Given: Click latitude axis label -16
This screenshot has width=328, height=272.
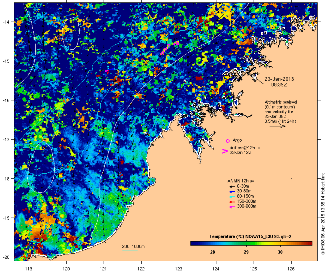Looking at the screenshot, I should point(6,100).
